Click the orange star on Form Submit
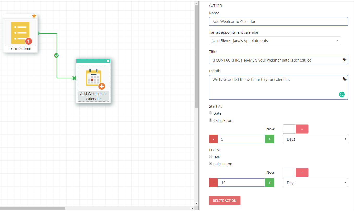Image resolution: width=354 pixels, height=212 pixels. 34,16
